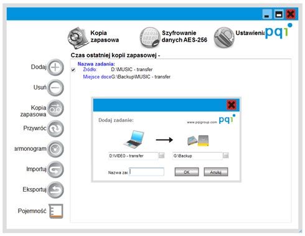Click the Dodaj plus icon
The height and width of the screenshot is (236, 305).
pyautogui.click(x=55, y=67)
